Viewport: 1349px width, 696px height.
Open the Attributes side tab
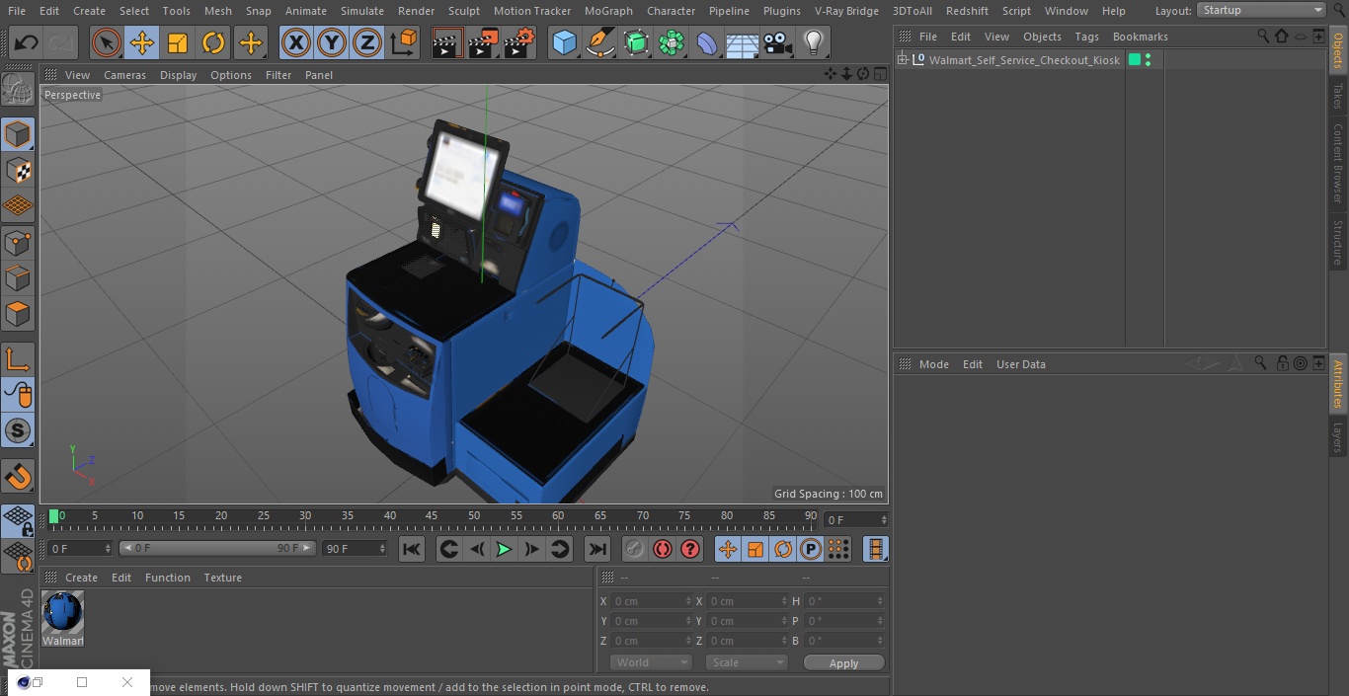click(1338, 385)
